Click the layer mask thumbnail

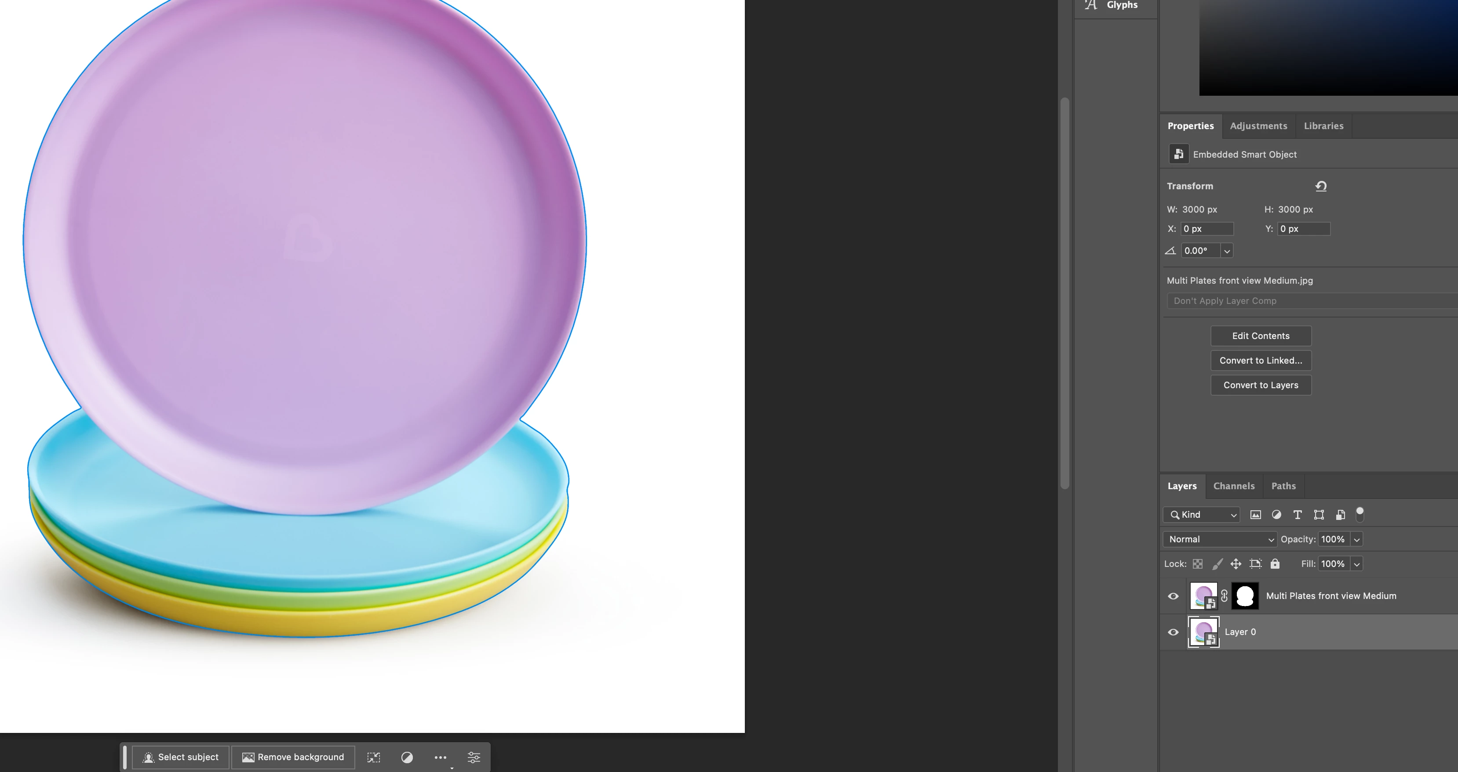(1245, 595)
